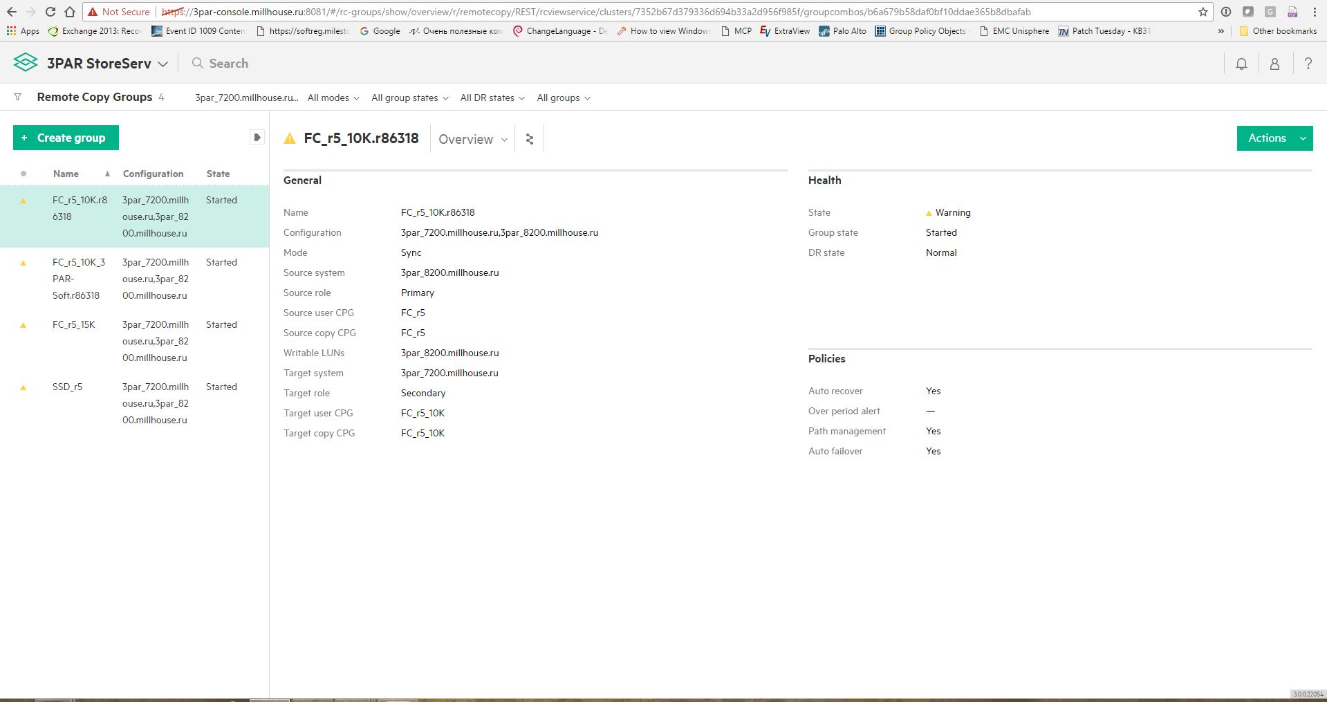The width and height of the screenshot is (1327, 702).
Task: Open the All modes filter dropdown
Action: click(x=333, y=98)
